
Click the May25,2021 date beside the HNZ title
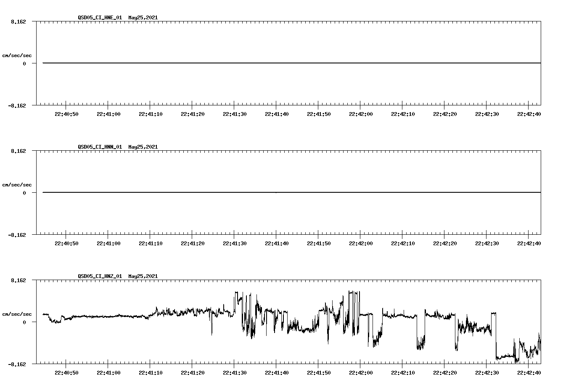click(143, 276)
